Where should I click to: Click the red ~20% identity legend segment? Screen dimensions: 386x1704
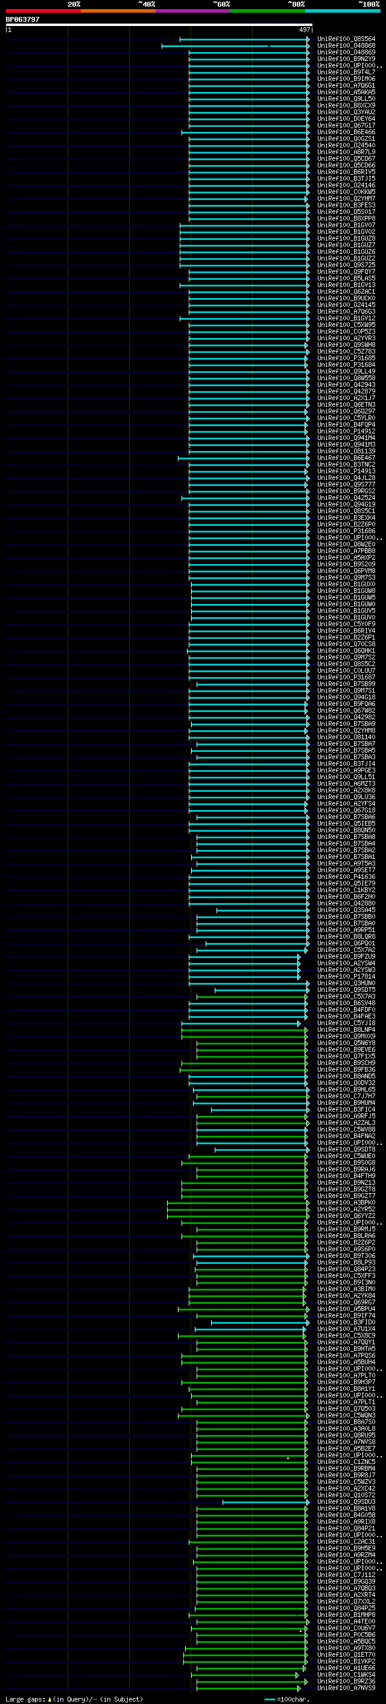43,11
